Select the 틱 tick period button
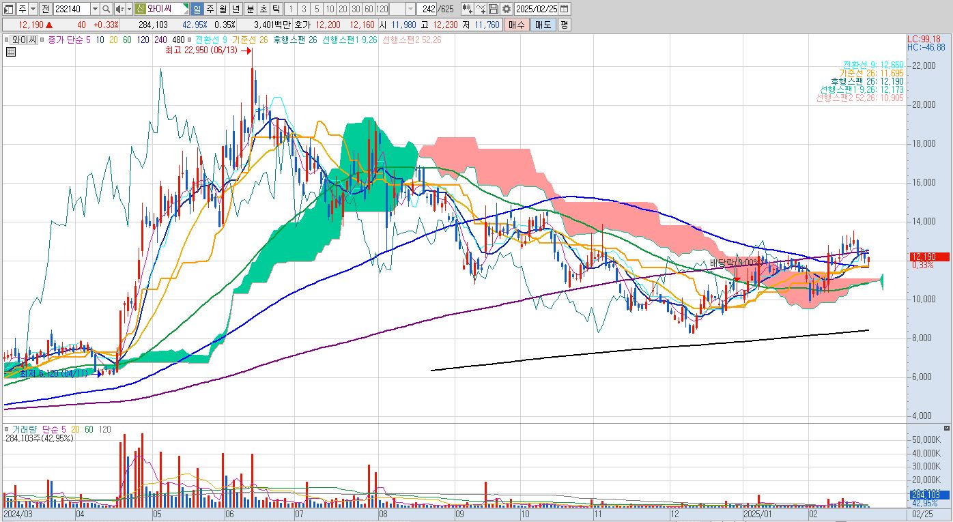This screenshot has width=953, height=522. pos(276,9)
